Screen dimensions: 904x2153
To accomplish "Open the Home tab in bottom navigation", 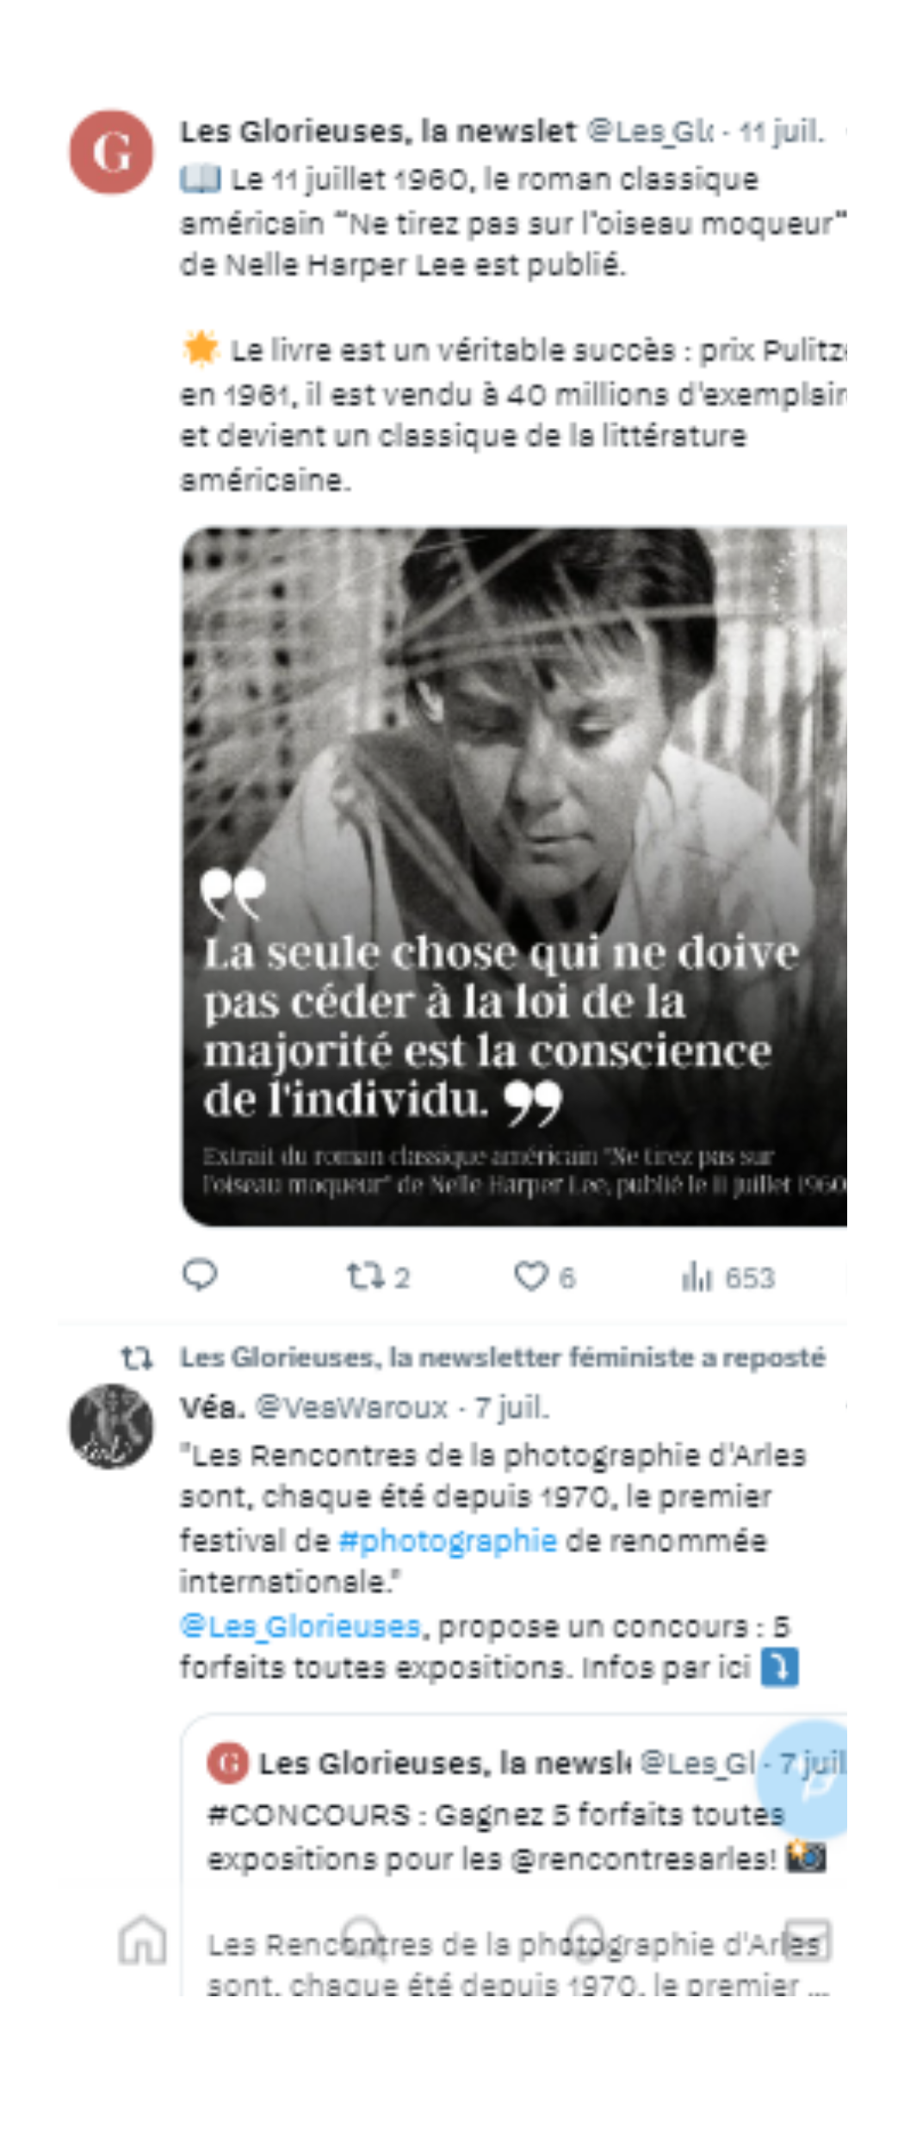I will pos(143,1940).
